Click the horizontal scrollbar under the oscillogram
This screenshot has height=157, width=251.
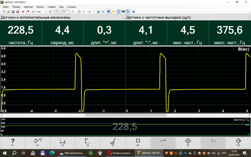125,115
